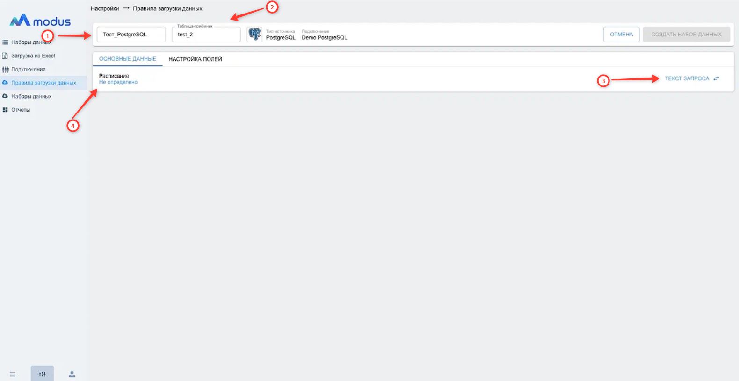
Task: Open Наборы данных with the cloud icon
Action: coord(31,97)
